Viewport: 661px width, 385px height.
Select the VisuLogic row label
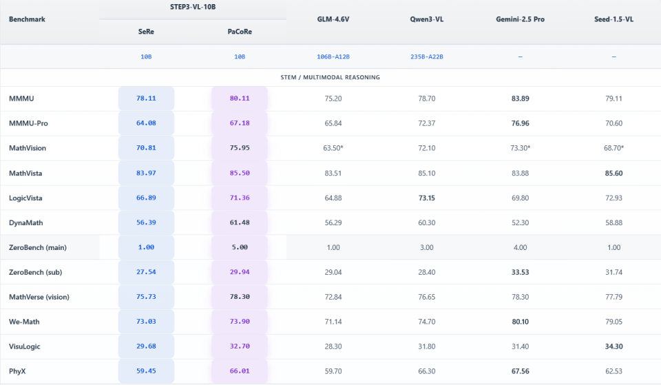[25, 346]
